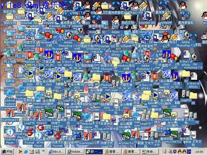Switch to the Adobe taskbar window

(76, 151)
